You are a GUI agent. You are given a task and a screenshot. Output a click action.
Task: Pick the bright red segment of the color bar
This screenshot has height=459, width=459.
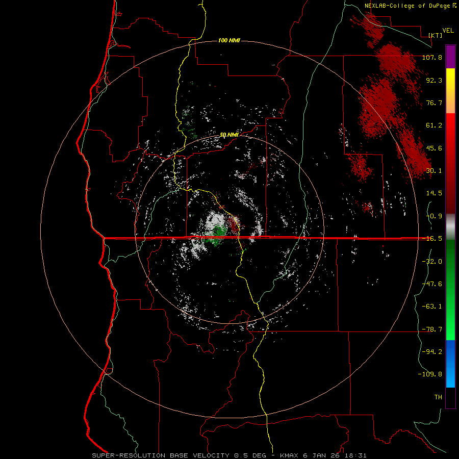tap(450, 129)
